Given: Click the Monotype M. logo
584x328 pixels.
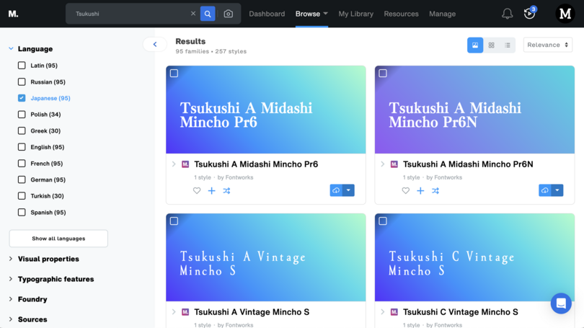Looking at the screenshot, I should click(x=14, y=14).
